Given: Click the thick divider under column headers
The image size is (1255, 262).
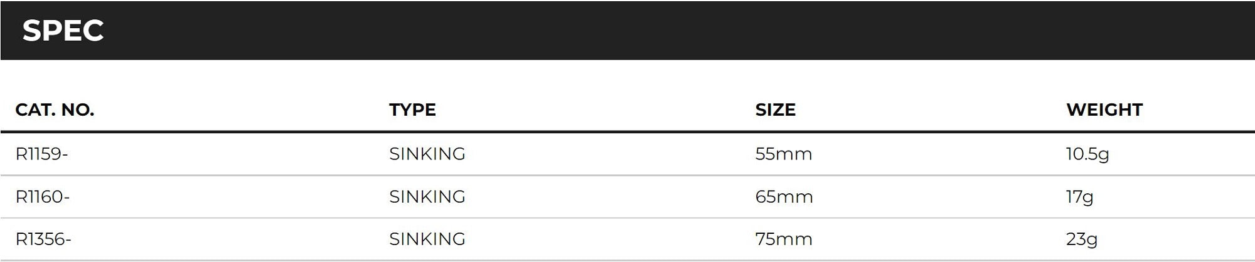Looking at the screenshot, I should click(627, 132).
